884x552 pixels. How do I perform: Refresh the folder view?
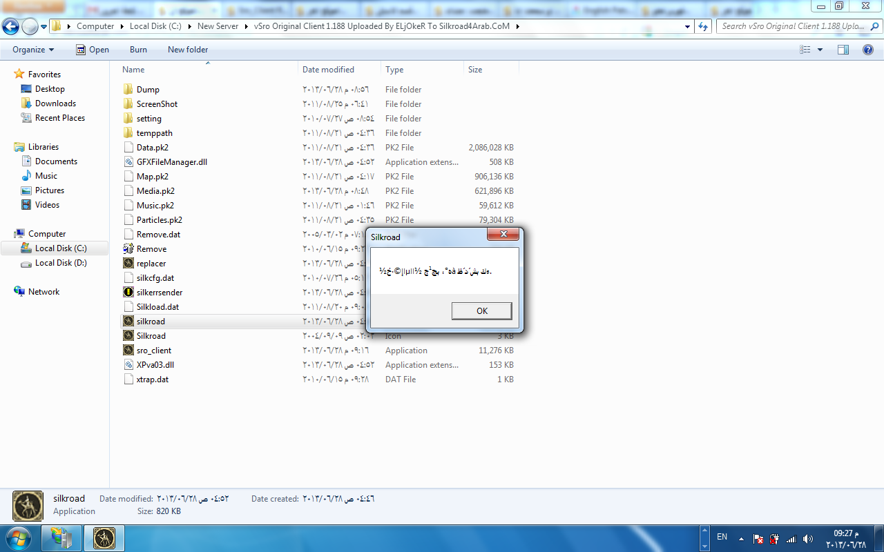[x=703, y=26]
